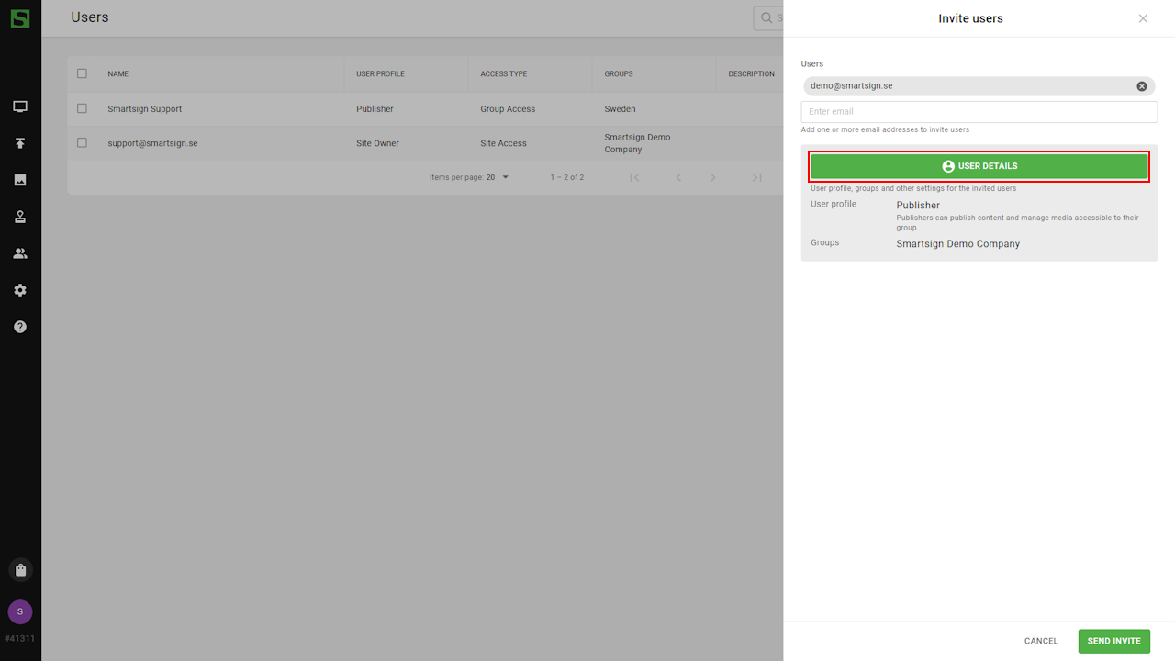
Task: Open the Screens monitor icon in sidebar
Action: [20, 106]
